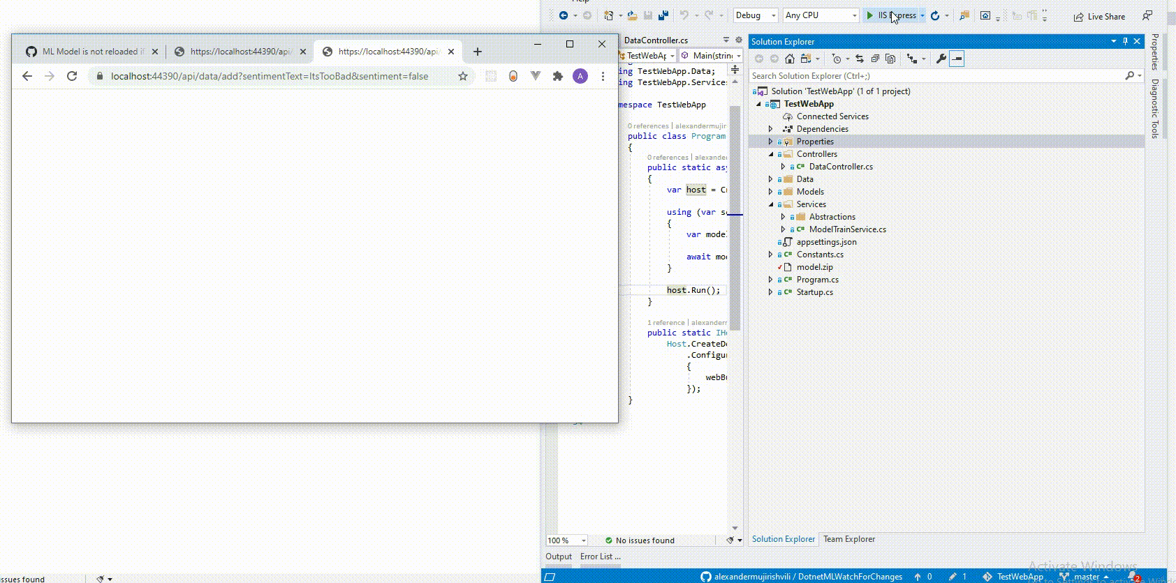This screenshot has height=583, width=1176.
Task: Open the notifications bell in status bar
Action: 1133,577
